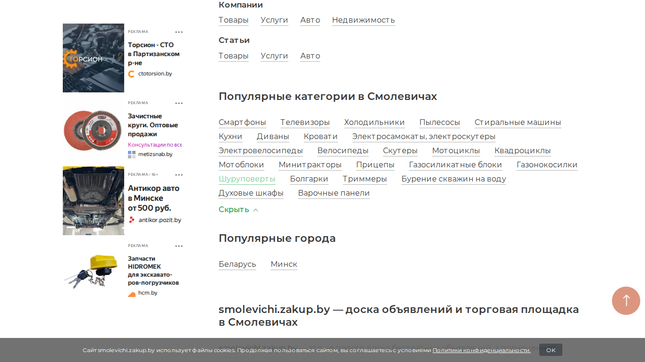The height and width of the screenshot is (362, 645).
Task: Open Болгарки category
Action: point(309,179)
